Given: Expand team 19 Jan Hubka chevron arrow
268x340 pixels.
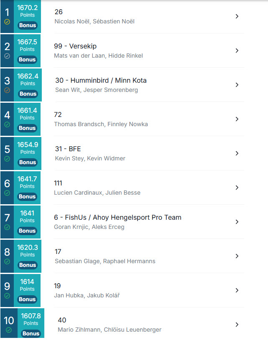Looking at the screenshot, I should (237, 290).
